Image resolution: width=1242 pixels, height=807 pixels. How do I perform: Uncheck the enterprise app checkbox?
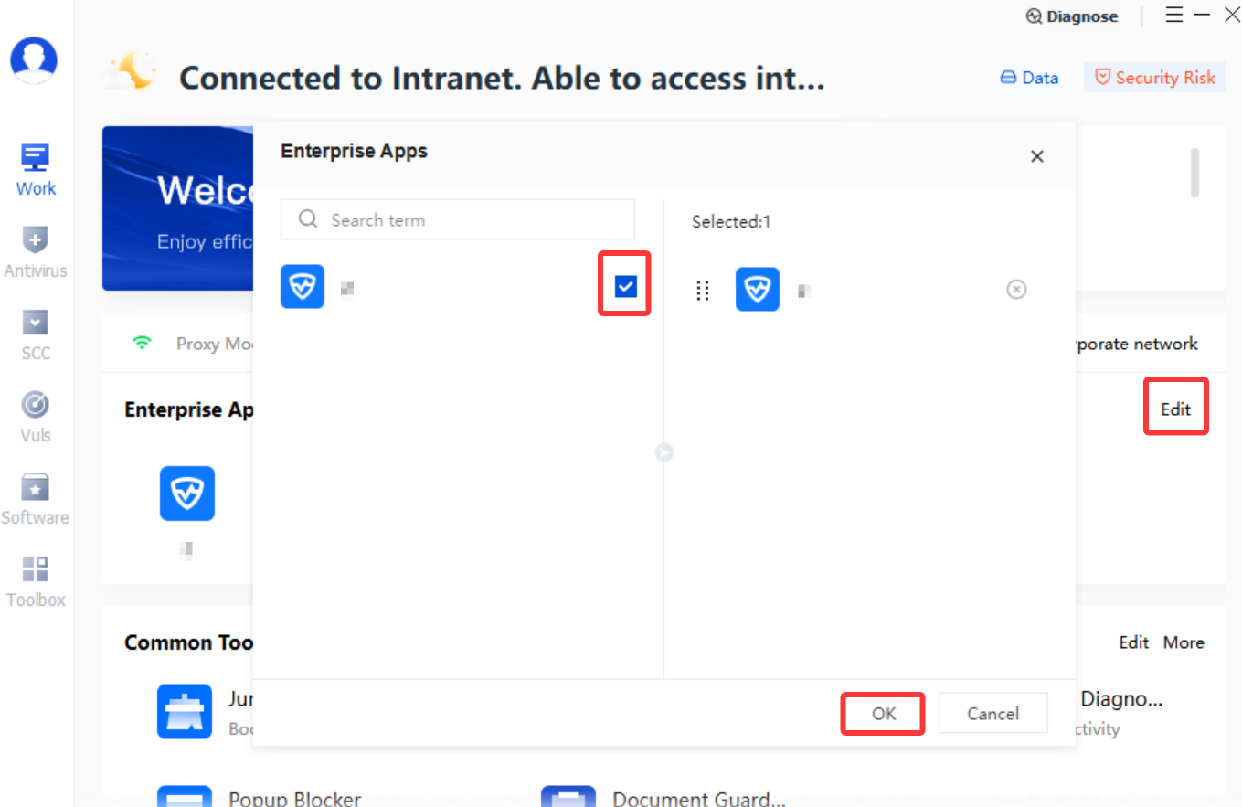coord(625,287)
